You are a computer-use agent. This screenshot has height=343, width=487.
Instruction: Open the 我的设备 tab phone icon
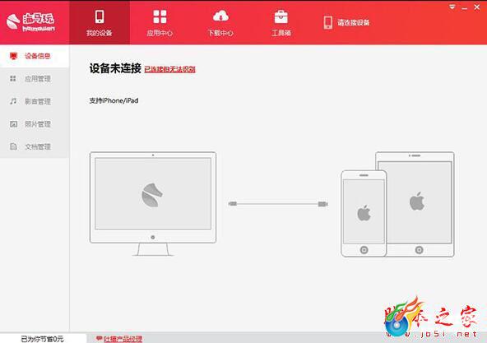[x=100, y=16]
